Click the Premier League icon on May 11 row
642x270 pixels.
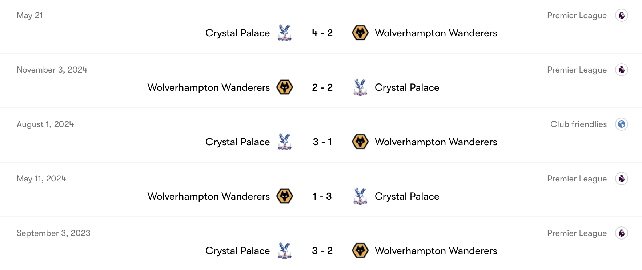(x=622, y=179)
